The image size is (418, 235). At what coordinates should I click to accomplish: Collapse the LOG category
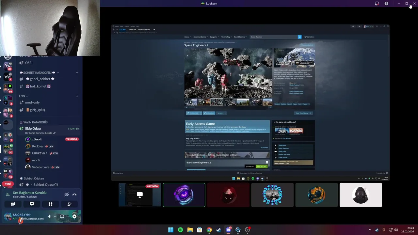(23, 96)
